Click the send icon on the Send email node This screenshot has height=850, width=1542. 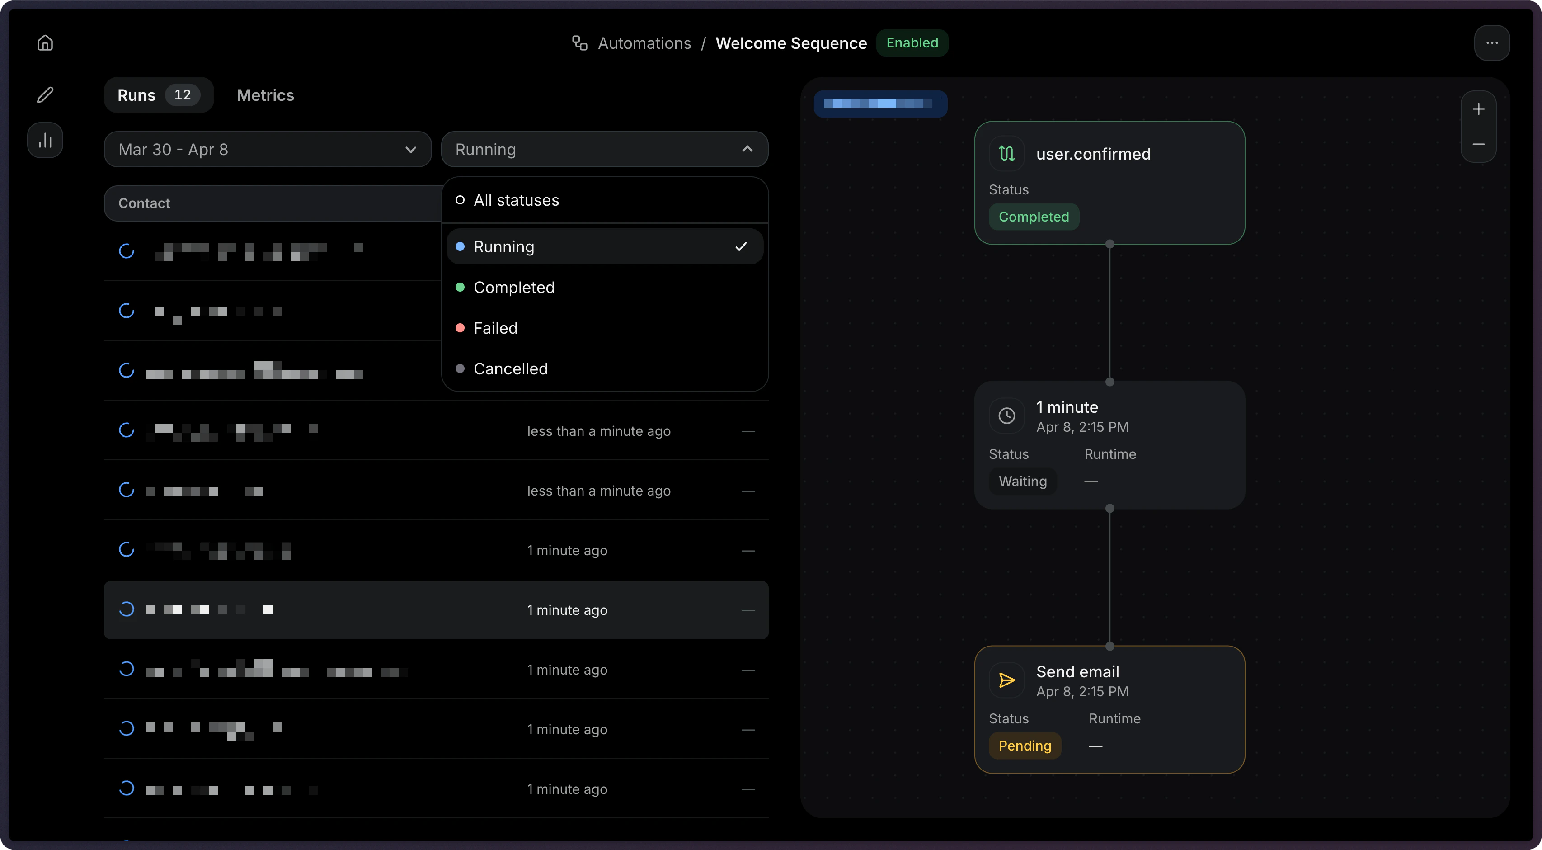click(x=1006, y=680)
